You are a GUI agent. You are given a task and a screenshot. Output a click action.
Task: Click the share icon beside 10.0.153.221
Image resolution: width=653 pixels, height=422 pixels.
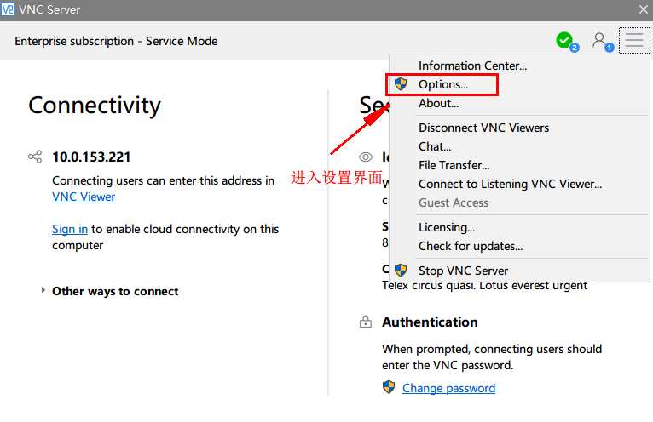pos(36,157)
